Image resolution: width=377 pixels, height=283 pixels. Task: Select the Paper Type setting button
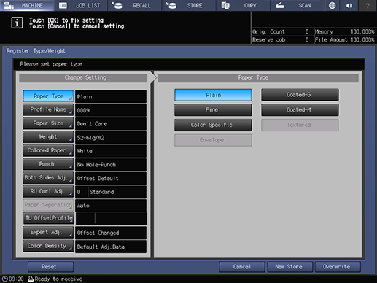[x=48, y=96]
